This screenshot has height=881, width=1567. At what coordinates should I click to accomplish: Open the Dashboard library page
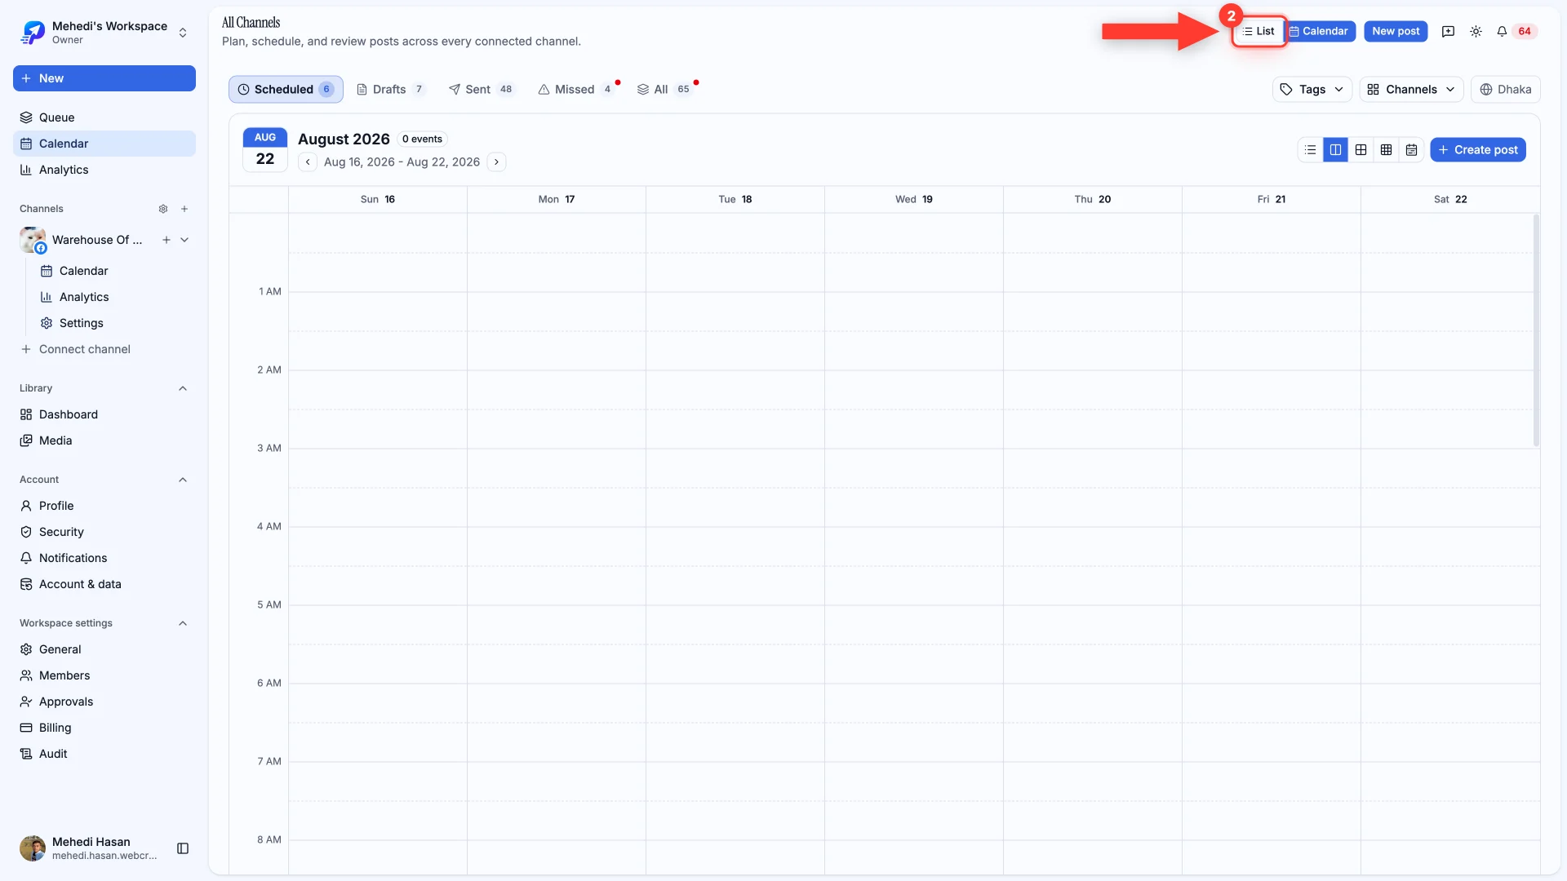pyautogui.click(x=104, y=414)
